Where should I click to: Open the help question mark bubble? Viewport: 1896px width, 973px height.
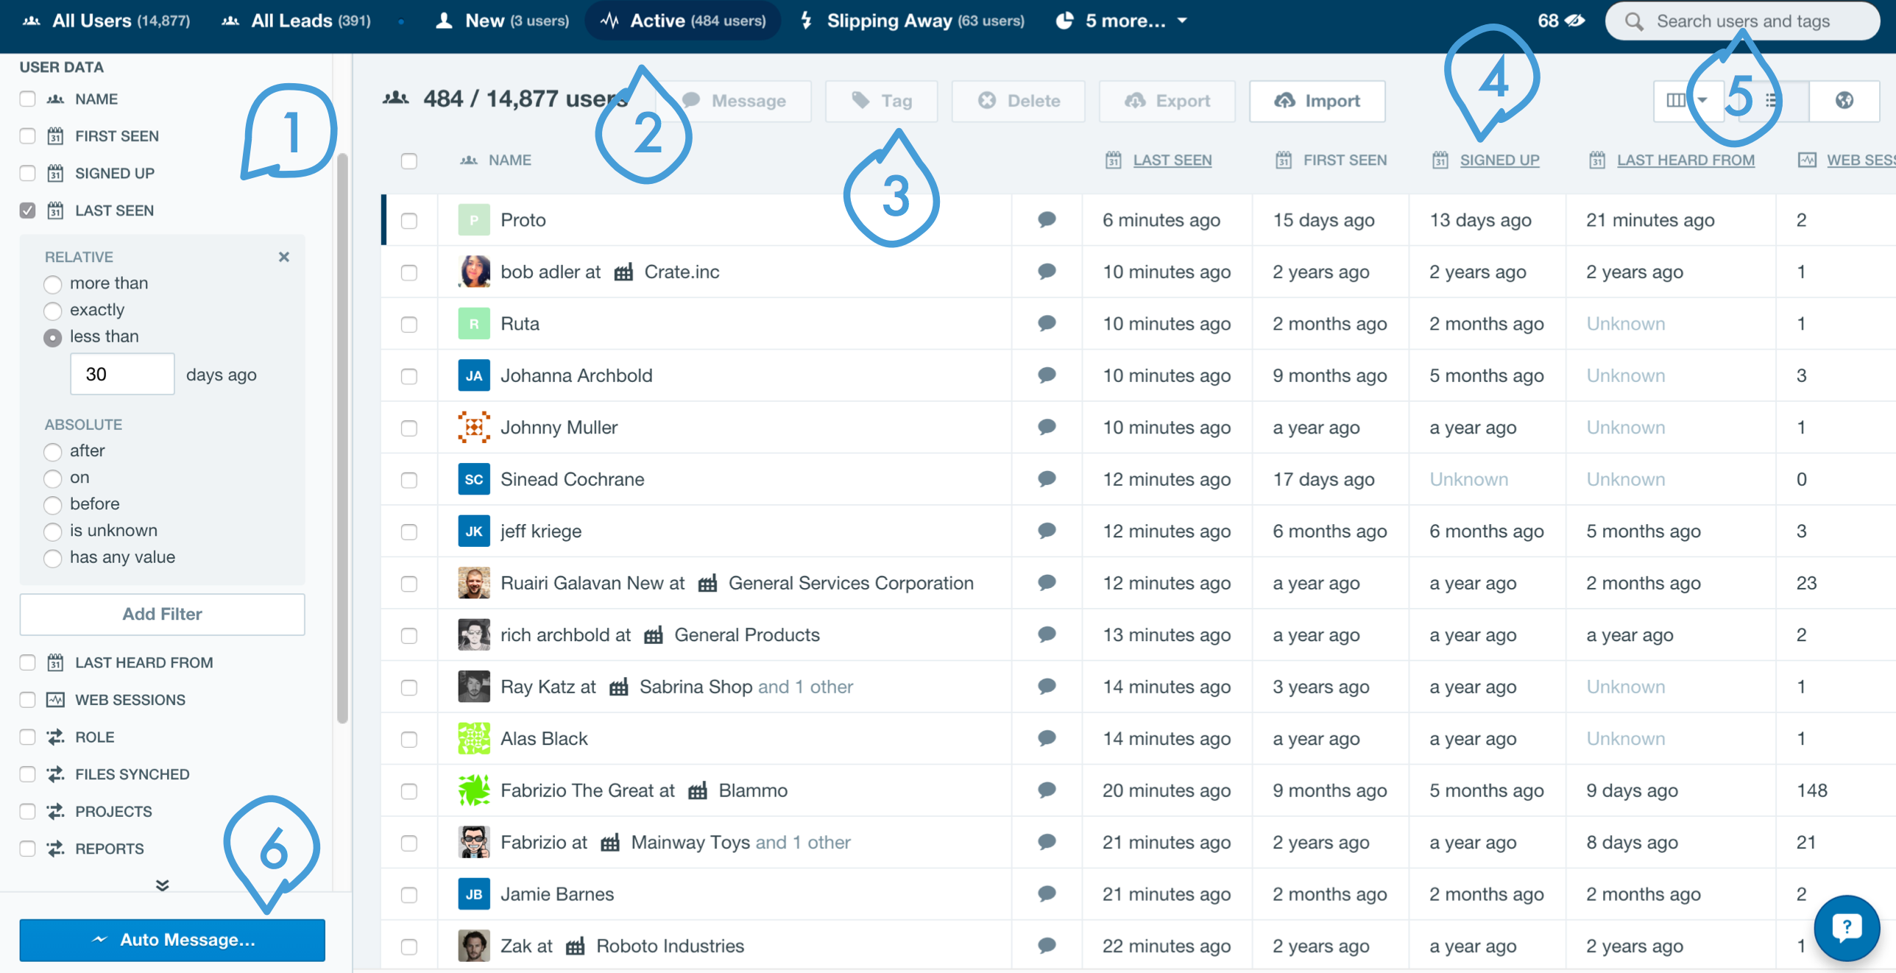(1847, 927)
